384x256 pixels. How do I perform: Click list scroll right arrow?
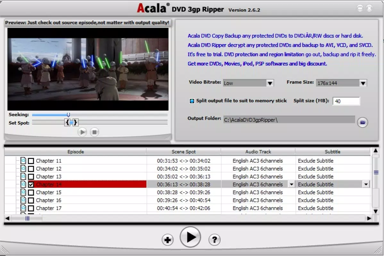point(369,218)
